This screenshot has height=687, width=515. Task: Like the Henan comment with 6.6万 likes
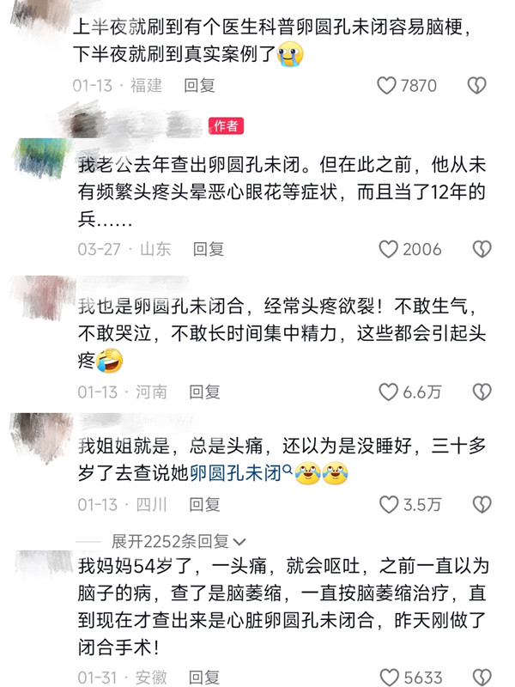[388, 392]
